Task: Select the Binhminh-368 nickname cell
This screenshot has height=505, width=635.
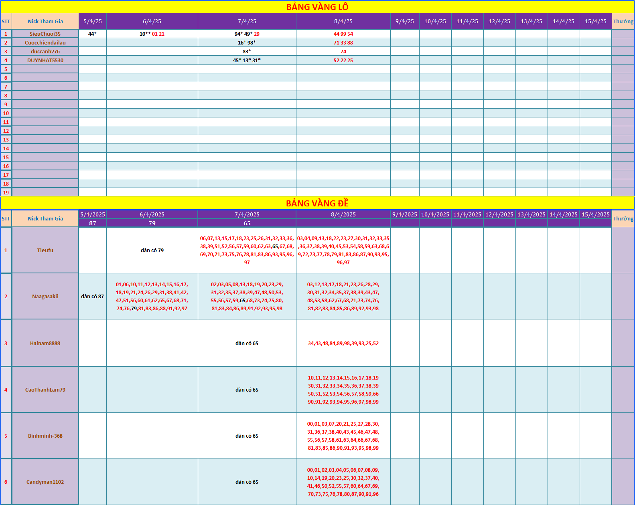Action: 45,436
